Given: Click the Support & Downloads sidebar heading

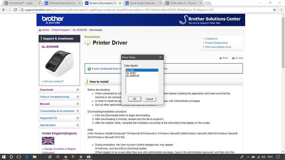Looking at the screenshot, I should coord(60,38).
